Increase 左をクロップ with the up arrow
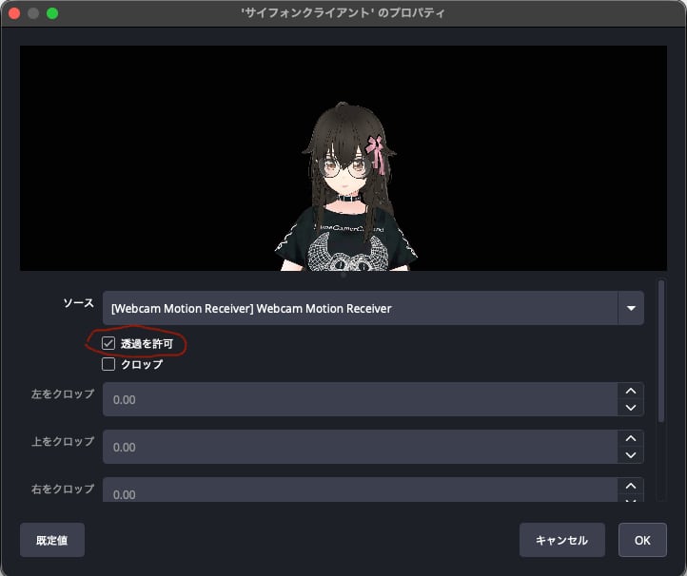The height and width of the screenshot is (576, 687). coord(630,391)
